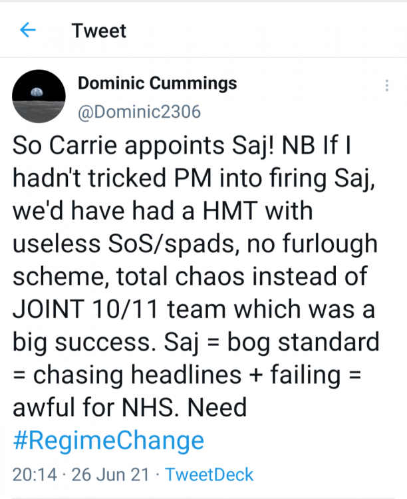
Task: Click the TweetDeck source link
Action: tap(209, 474)
